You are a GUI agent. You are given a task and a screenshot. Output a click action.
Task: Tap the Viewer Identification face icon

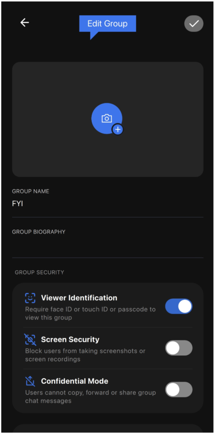point(30,298)
